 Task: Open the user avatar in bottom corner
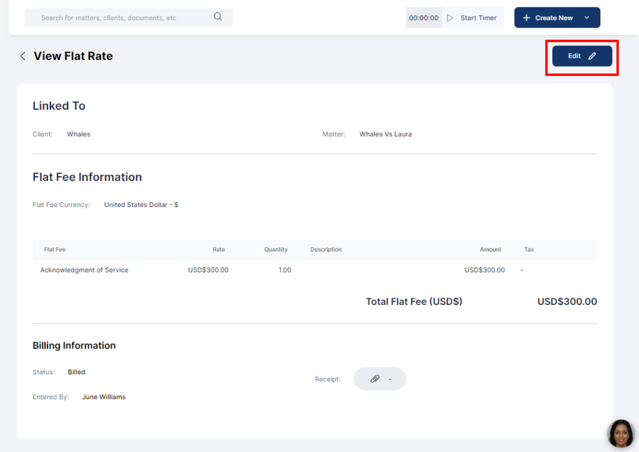(621, 433)
